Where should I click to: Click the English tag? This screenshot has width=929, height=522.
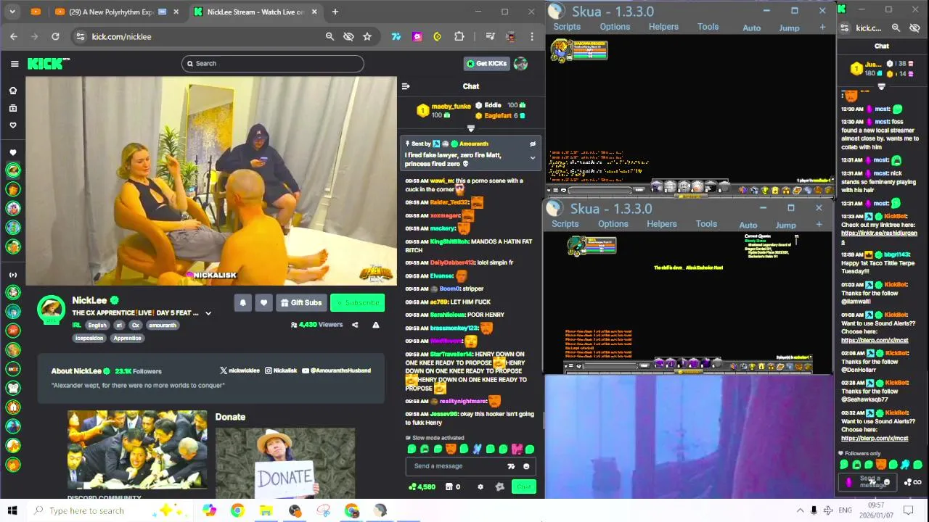coord(97,326)
